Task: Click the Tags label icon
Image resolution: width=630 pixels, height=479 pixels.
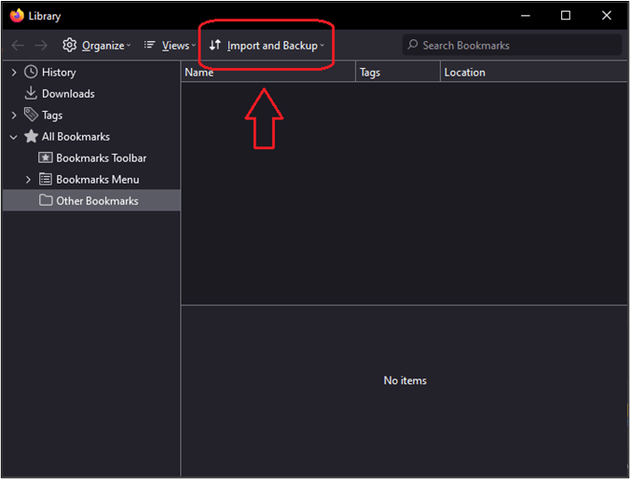Action: 31,115
